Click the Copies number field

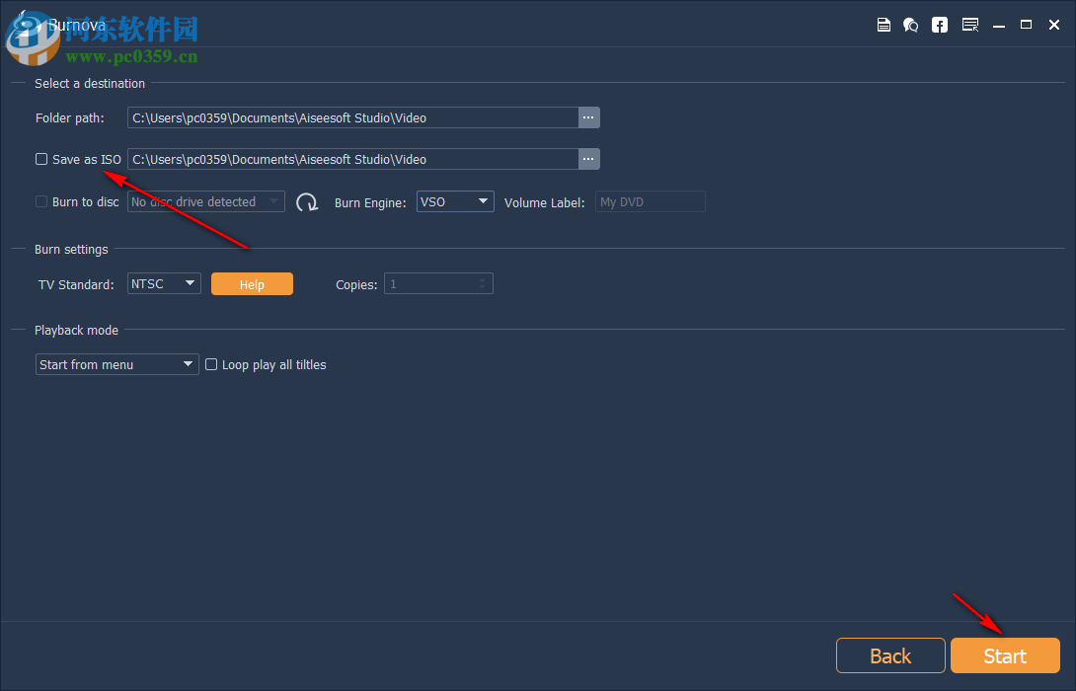[438, 283]
